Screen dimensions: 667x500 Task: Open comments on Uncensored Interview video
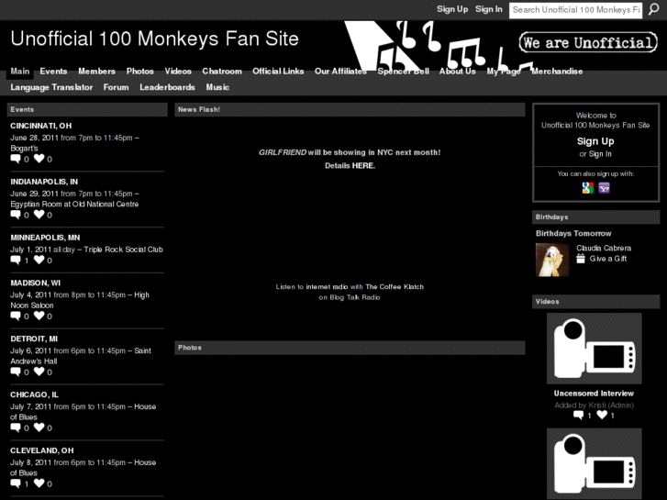pos(579,416)
